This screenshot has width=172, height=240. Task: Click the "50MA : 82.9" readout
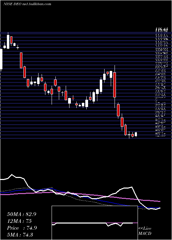(x=22, y=214)
